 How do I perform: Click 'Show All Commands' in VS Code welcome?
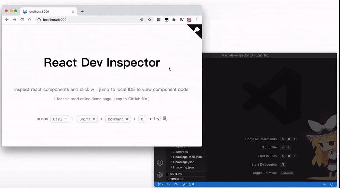(261, 139)
